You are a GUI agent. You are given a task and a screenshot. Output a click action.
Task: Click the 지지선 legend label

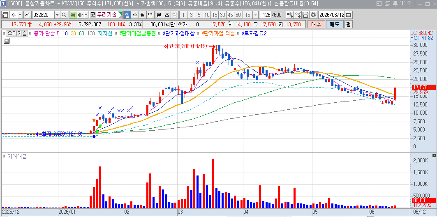pos(105,33)
